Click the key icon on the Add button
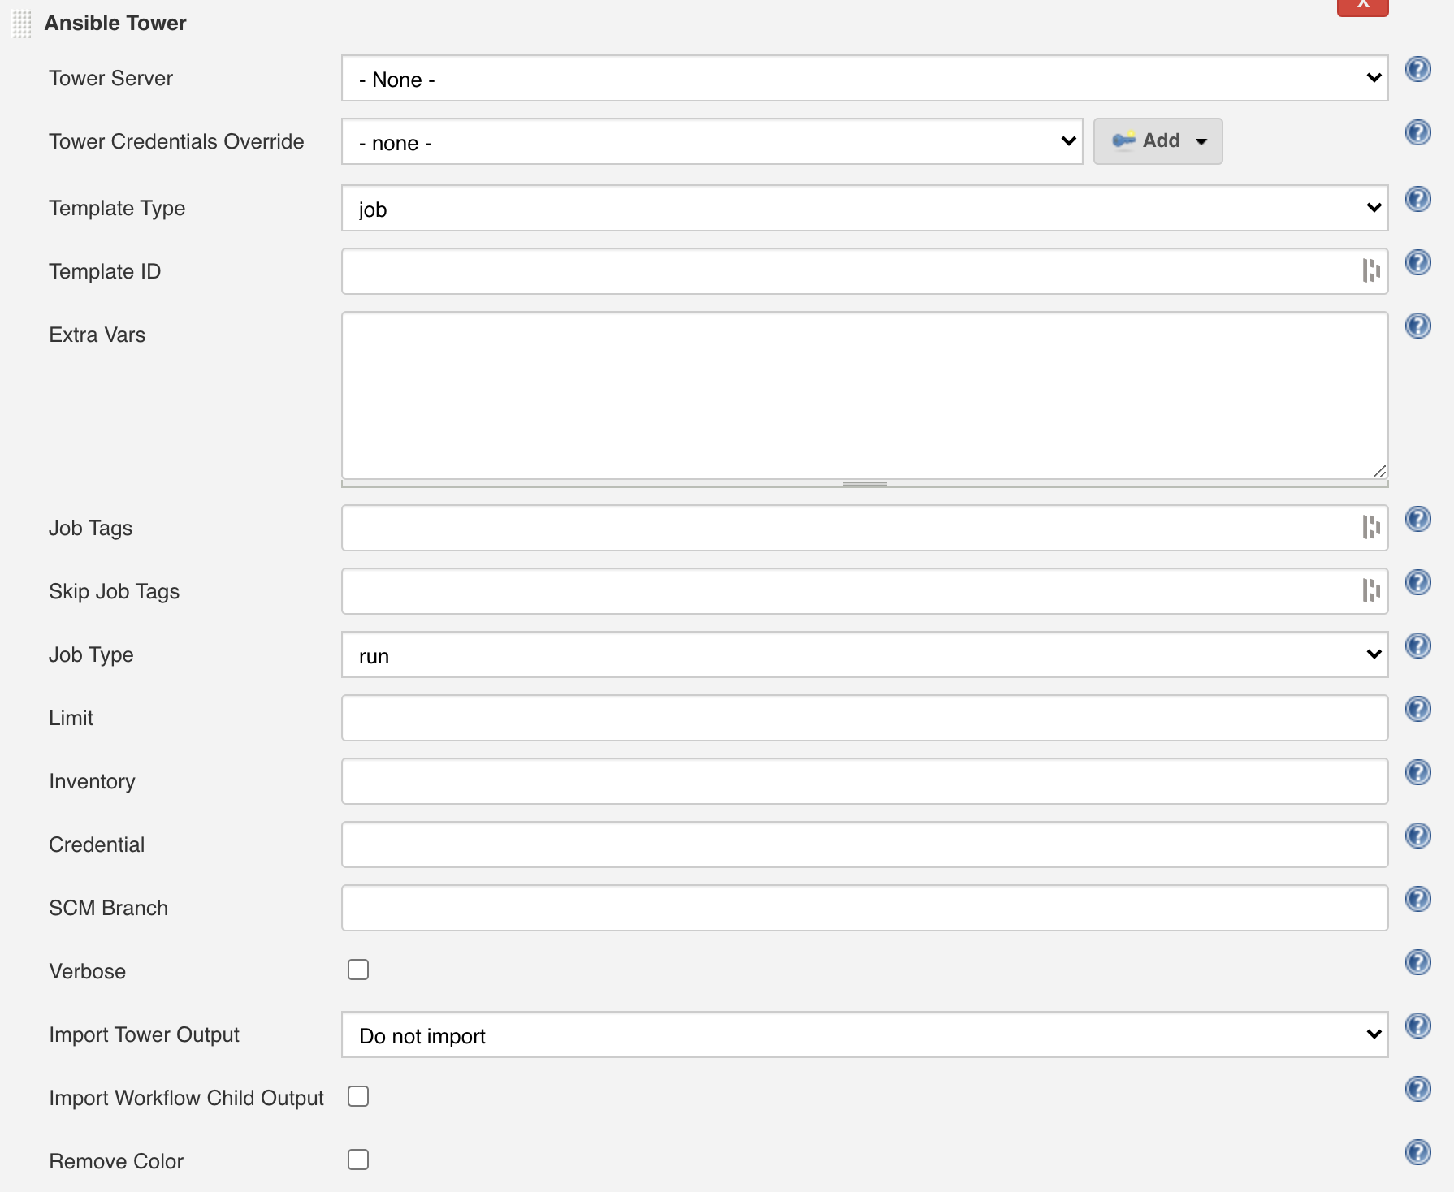Image resolution: width=1454 pixels, height=1192 pixels. click(x=1126, y=140)
